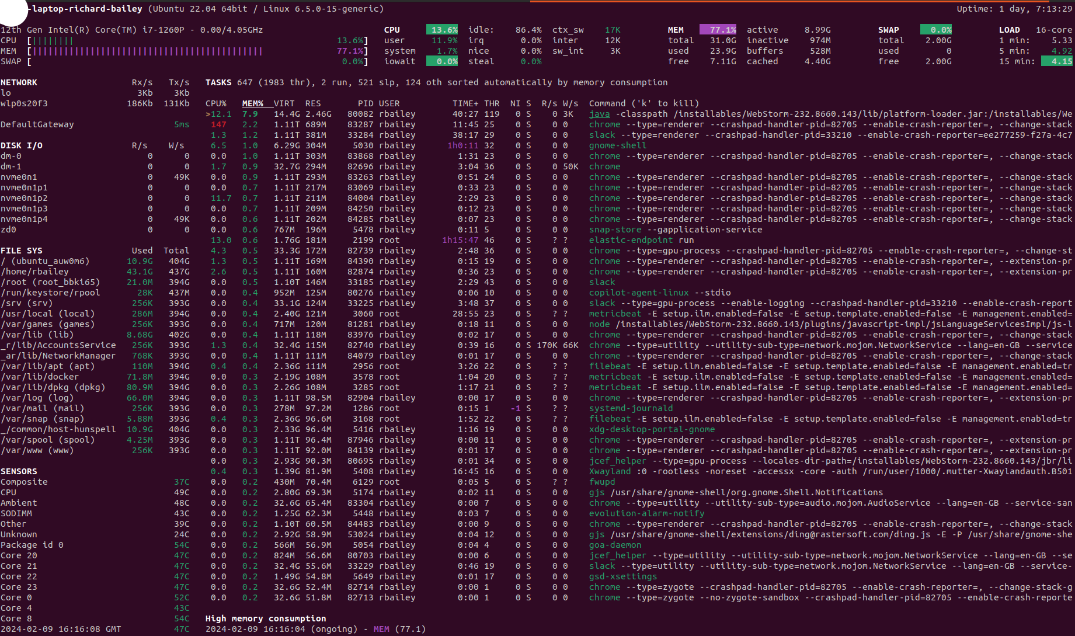Click the DISK I/O section heading
The height and width of the screenshot is (636, 1075).
tap(21, 145)
